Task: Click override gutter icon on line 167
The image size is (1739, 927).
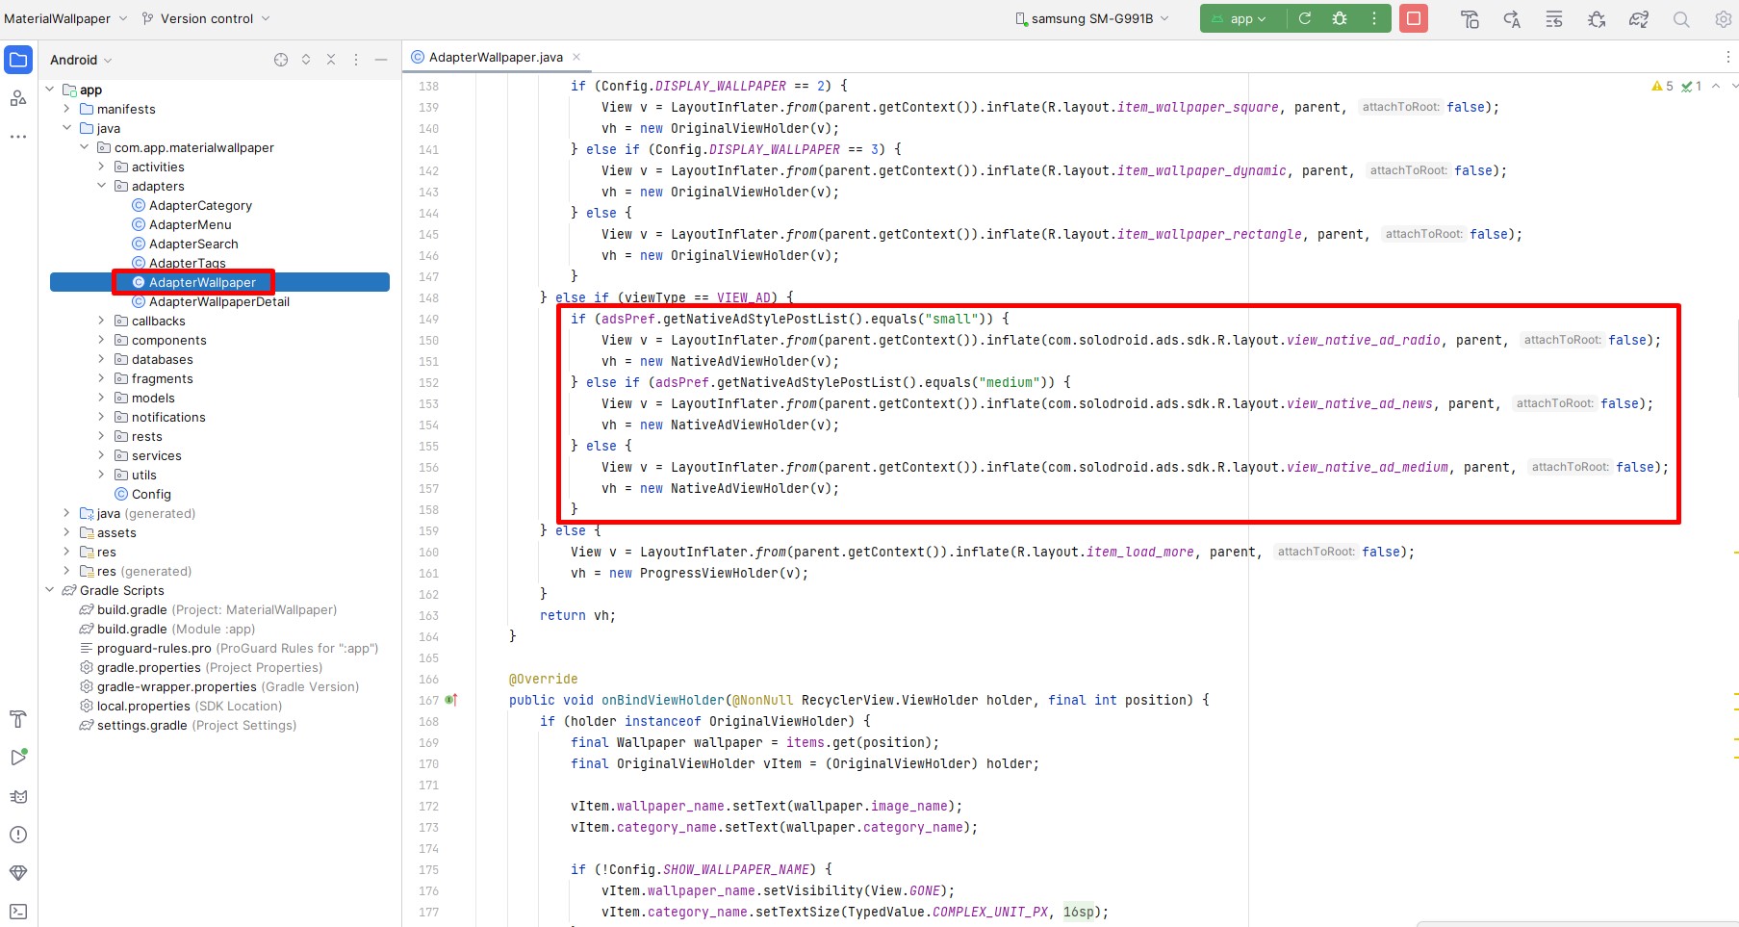Action: 450,700
